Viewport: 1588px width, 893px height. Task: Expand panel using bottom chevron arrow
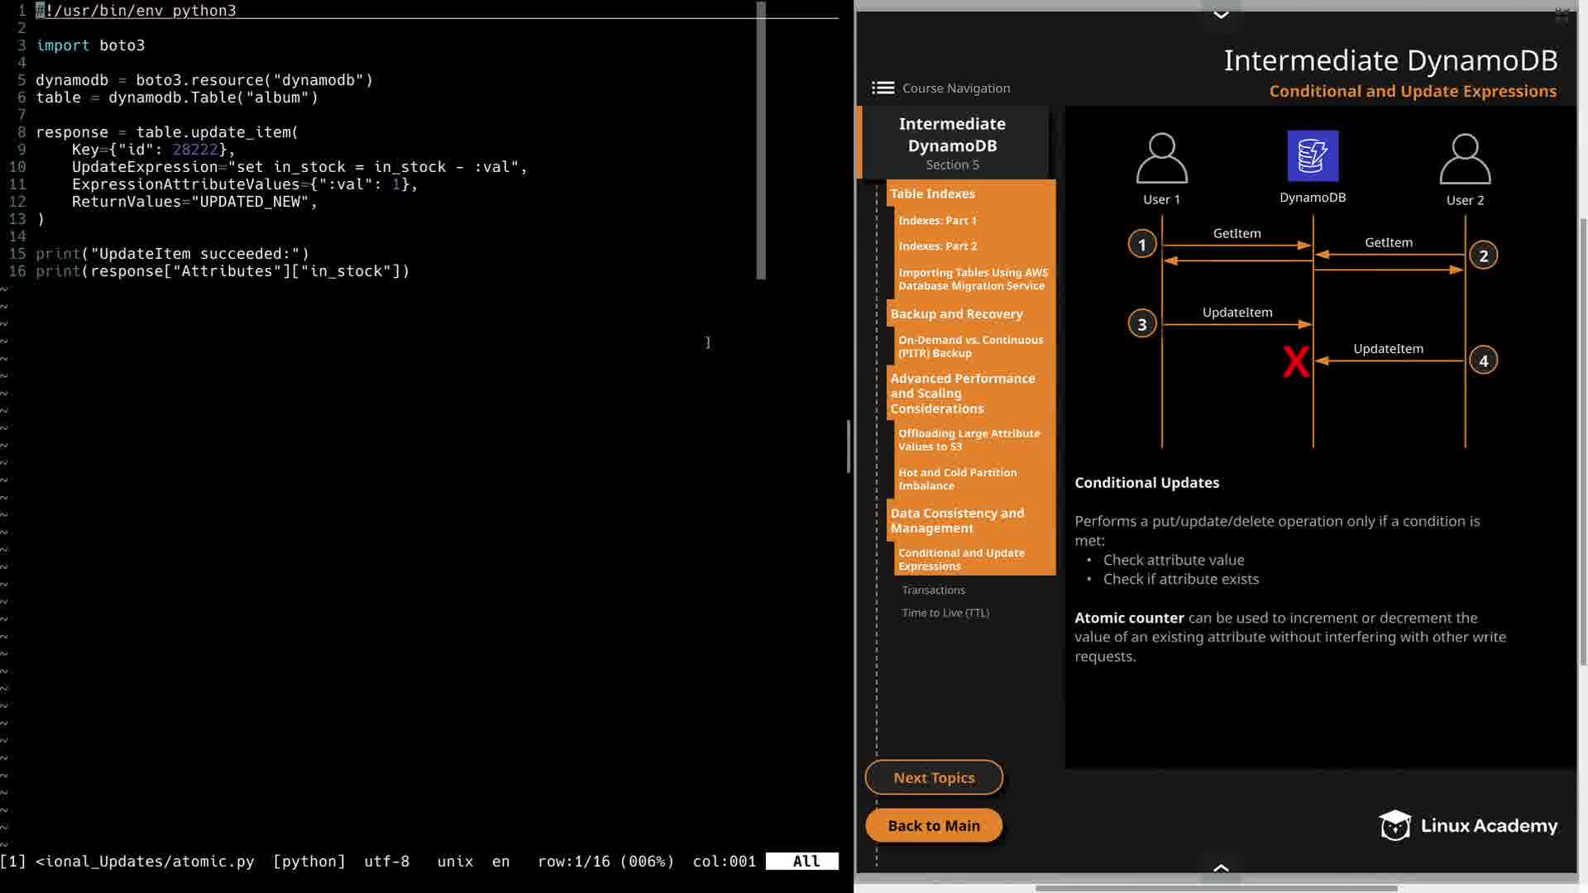pyautogui.click(x=1221, y=867)
